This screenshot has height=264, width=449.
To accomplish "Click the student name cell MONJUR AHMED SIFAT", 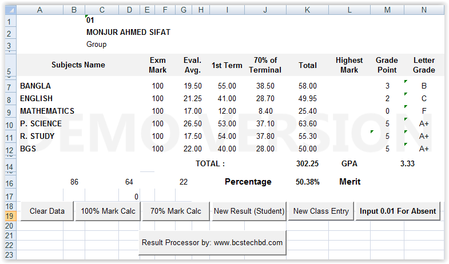I will (128, 32).
